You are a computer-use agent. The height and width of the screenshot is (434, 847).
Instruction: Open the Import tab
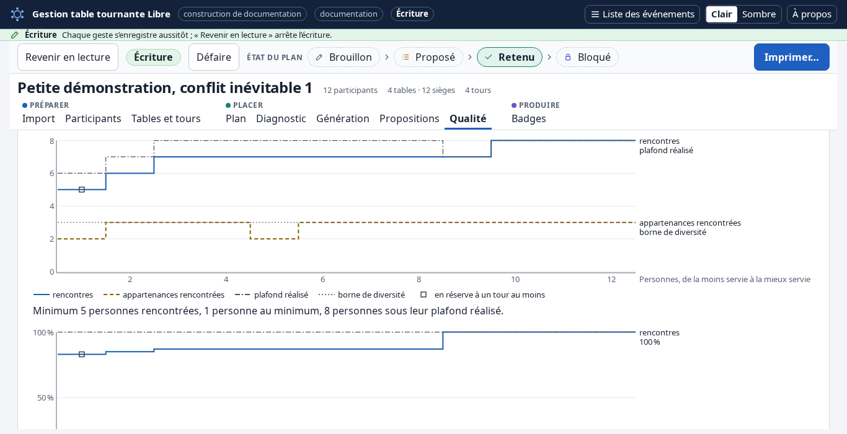pos(38,118)
